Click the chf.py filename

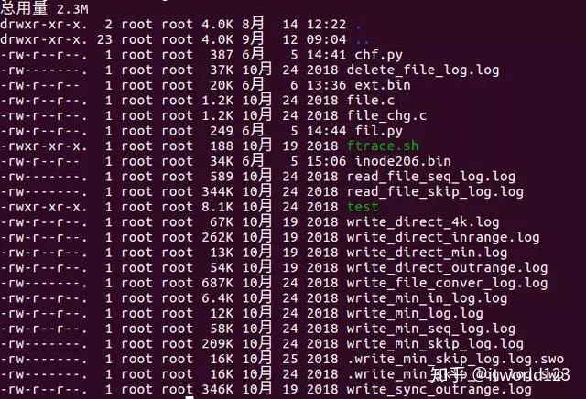tap(378, 55)
